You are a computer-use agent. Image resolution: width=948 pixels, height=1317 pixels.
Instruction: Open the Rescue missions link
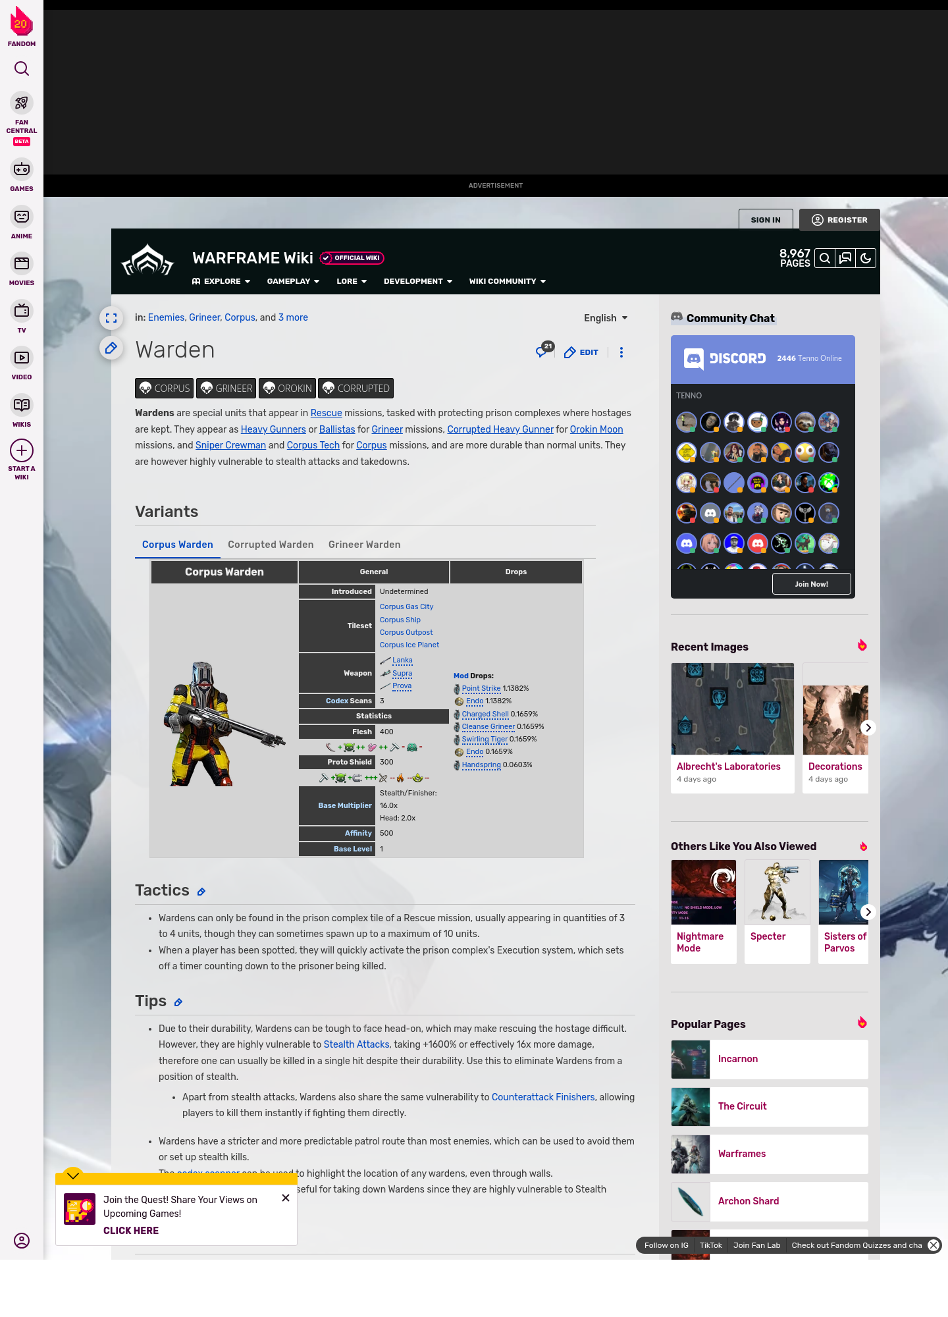[x=327, y=413]
